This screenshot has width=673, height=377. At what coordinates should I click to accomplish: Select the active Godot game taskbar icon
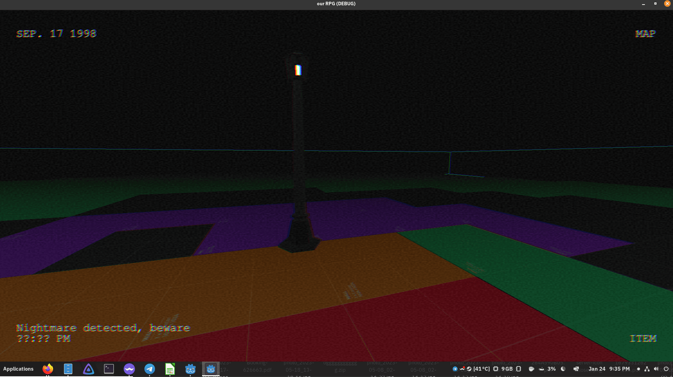click(x=211, y=369)
